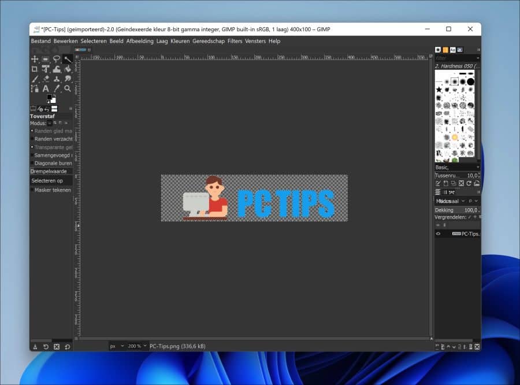The height and width of the screenshot is (385, 520).
Task: Toggle 'Transparante gel' checkbox
Action: click(x=32, y=147)
